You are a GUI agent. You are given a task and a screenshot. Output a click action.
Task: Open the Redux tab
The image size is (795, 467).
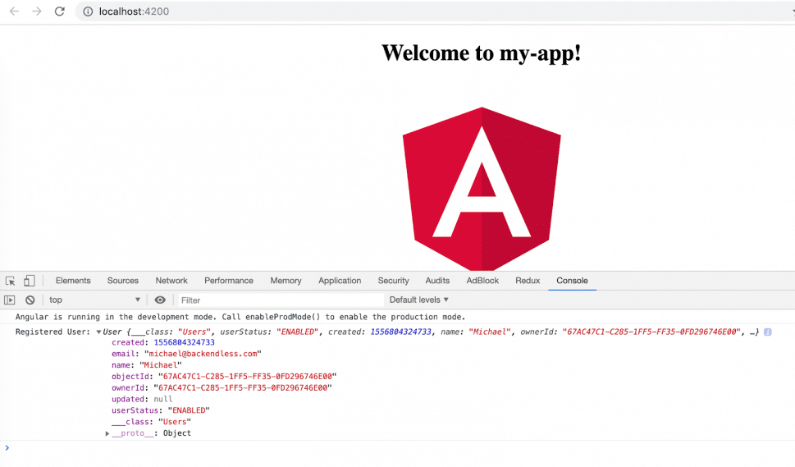528,281
